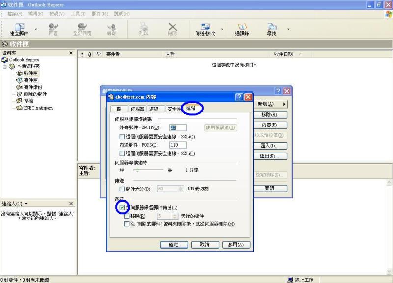Sort messages by 收件日期 column

click(290, 54)
